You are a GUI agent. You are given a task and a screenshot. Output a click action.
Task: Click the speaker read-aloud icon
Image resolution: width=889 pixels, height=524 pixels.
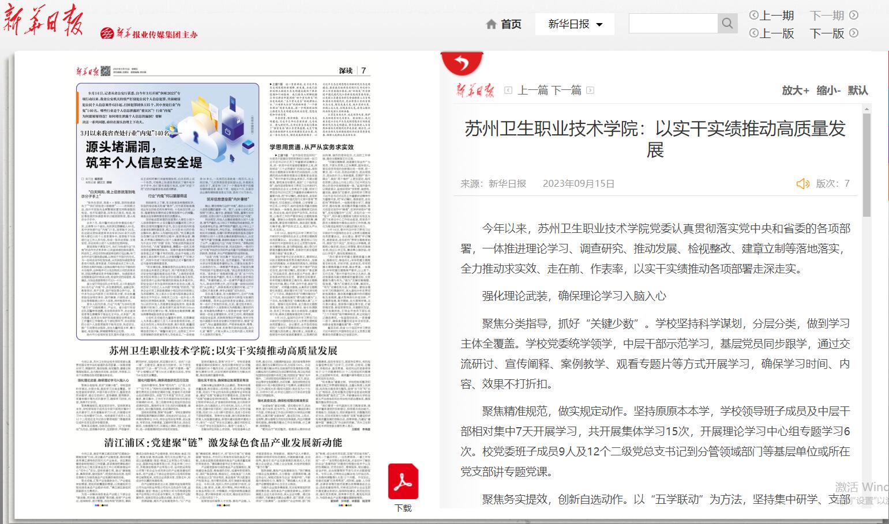(802, 183)
